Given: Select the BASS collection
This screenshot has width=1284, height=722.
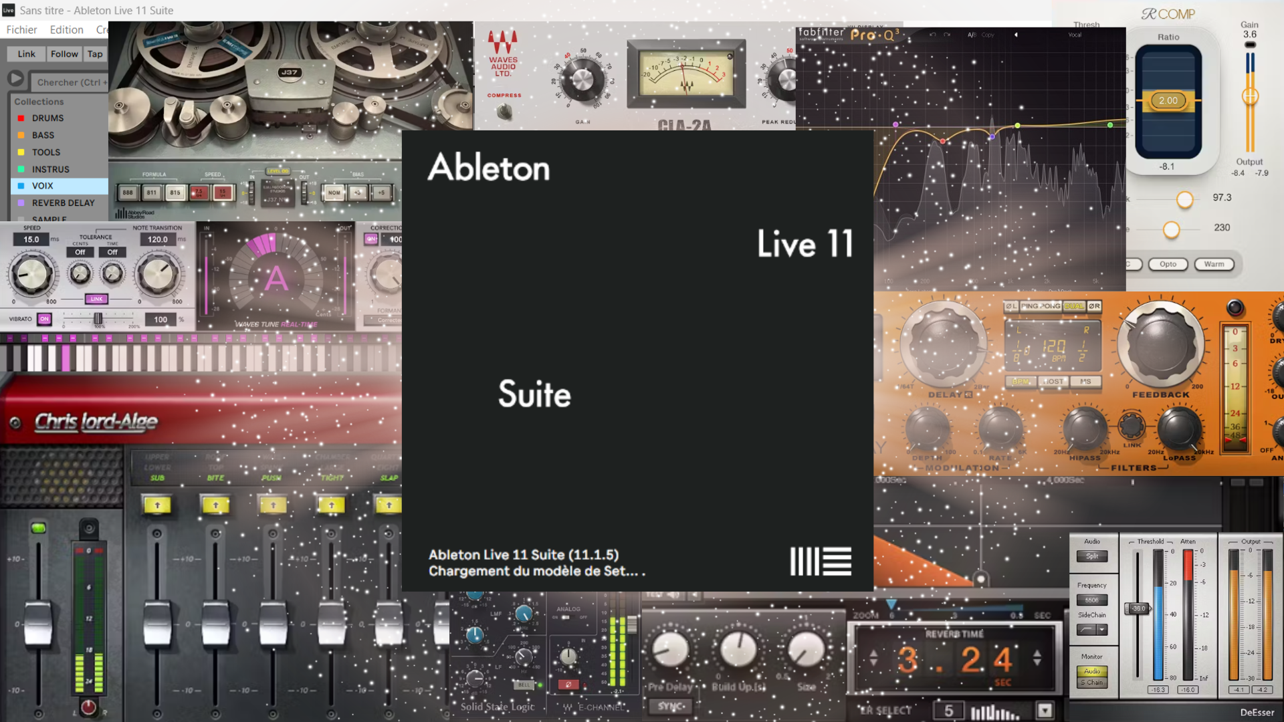Looking at the screenshot, I should pyautogui.click(x=59, y=135).
